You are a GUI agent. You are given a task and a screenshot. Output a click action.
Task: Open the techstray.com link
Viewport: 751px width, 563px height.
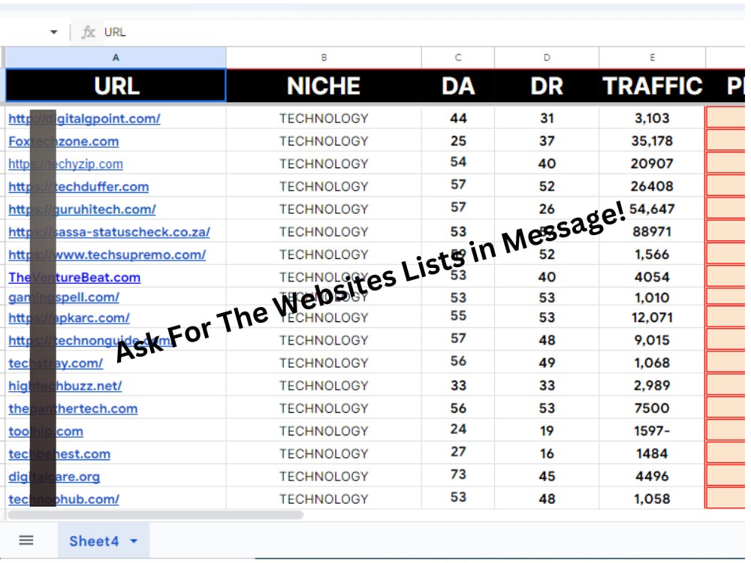pos(56,363)
